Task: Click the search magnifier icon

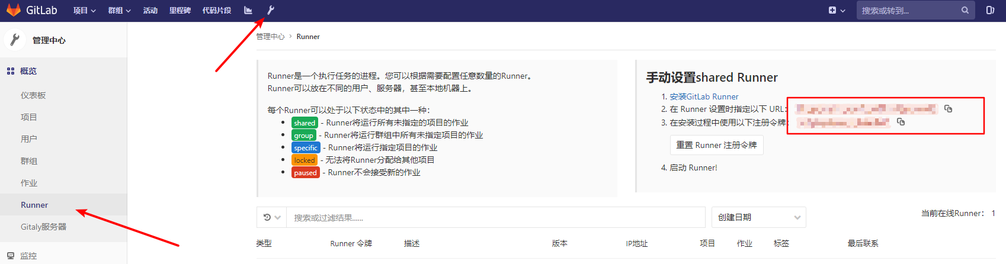Action: (965, 10)
